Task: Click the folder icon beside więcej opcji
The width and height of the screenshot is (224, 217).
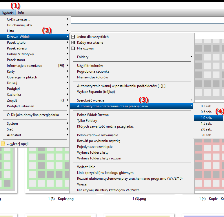Action: (3, 144)
